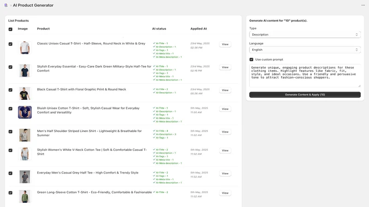Click the Black Casual T-Shirt with Floral Graphic title
The height and width of the screenshot is (207, 369).
(x=82, y=89)
